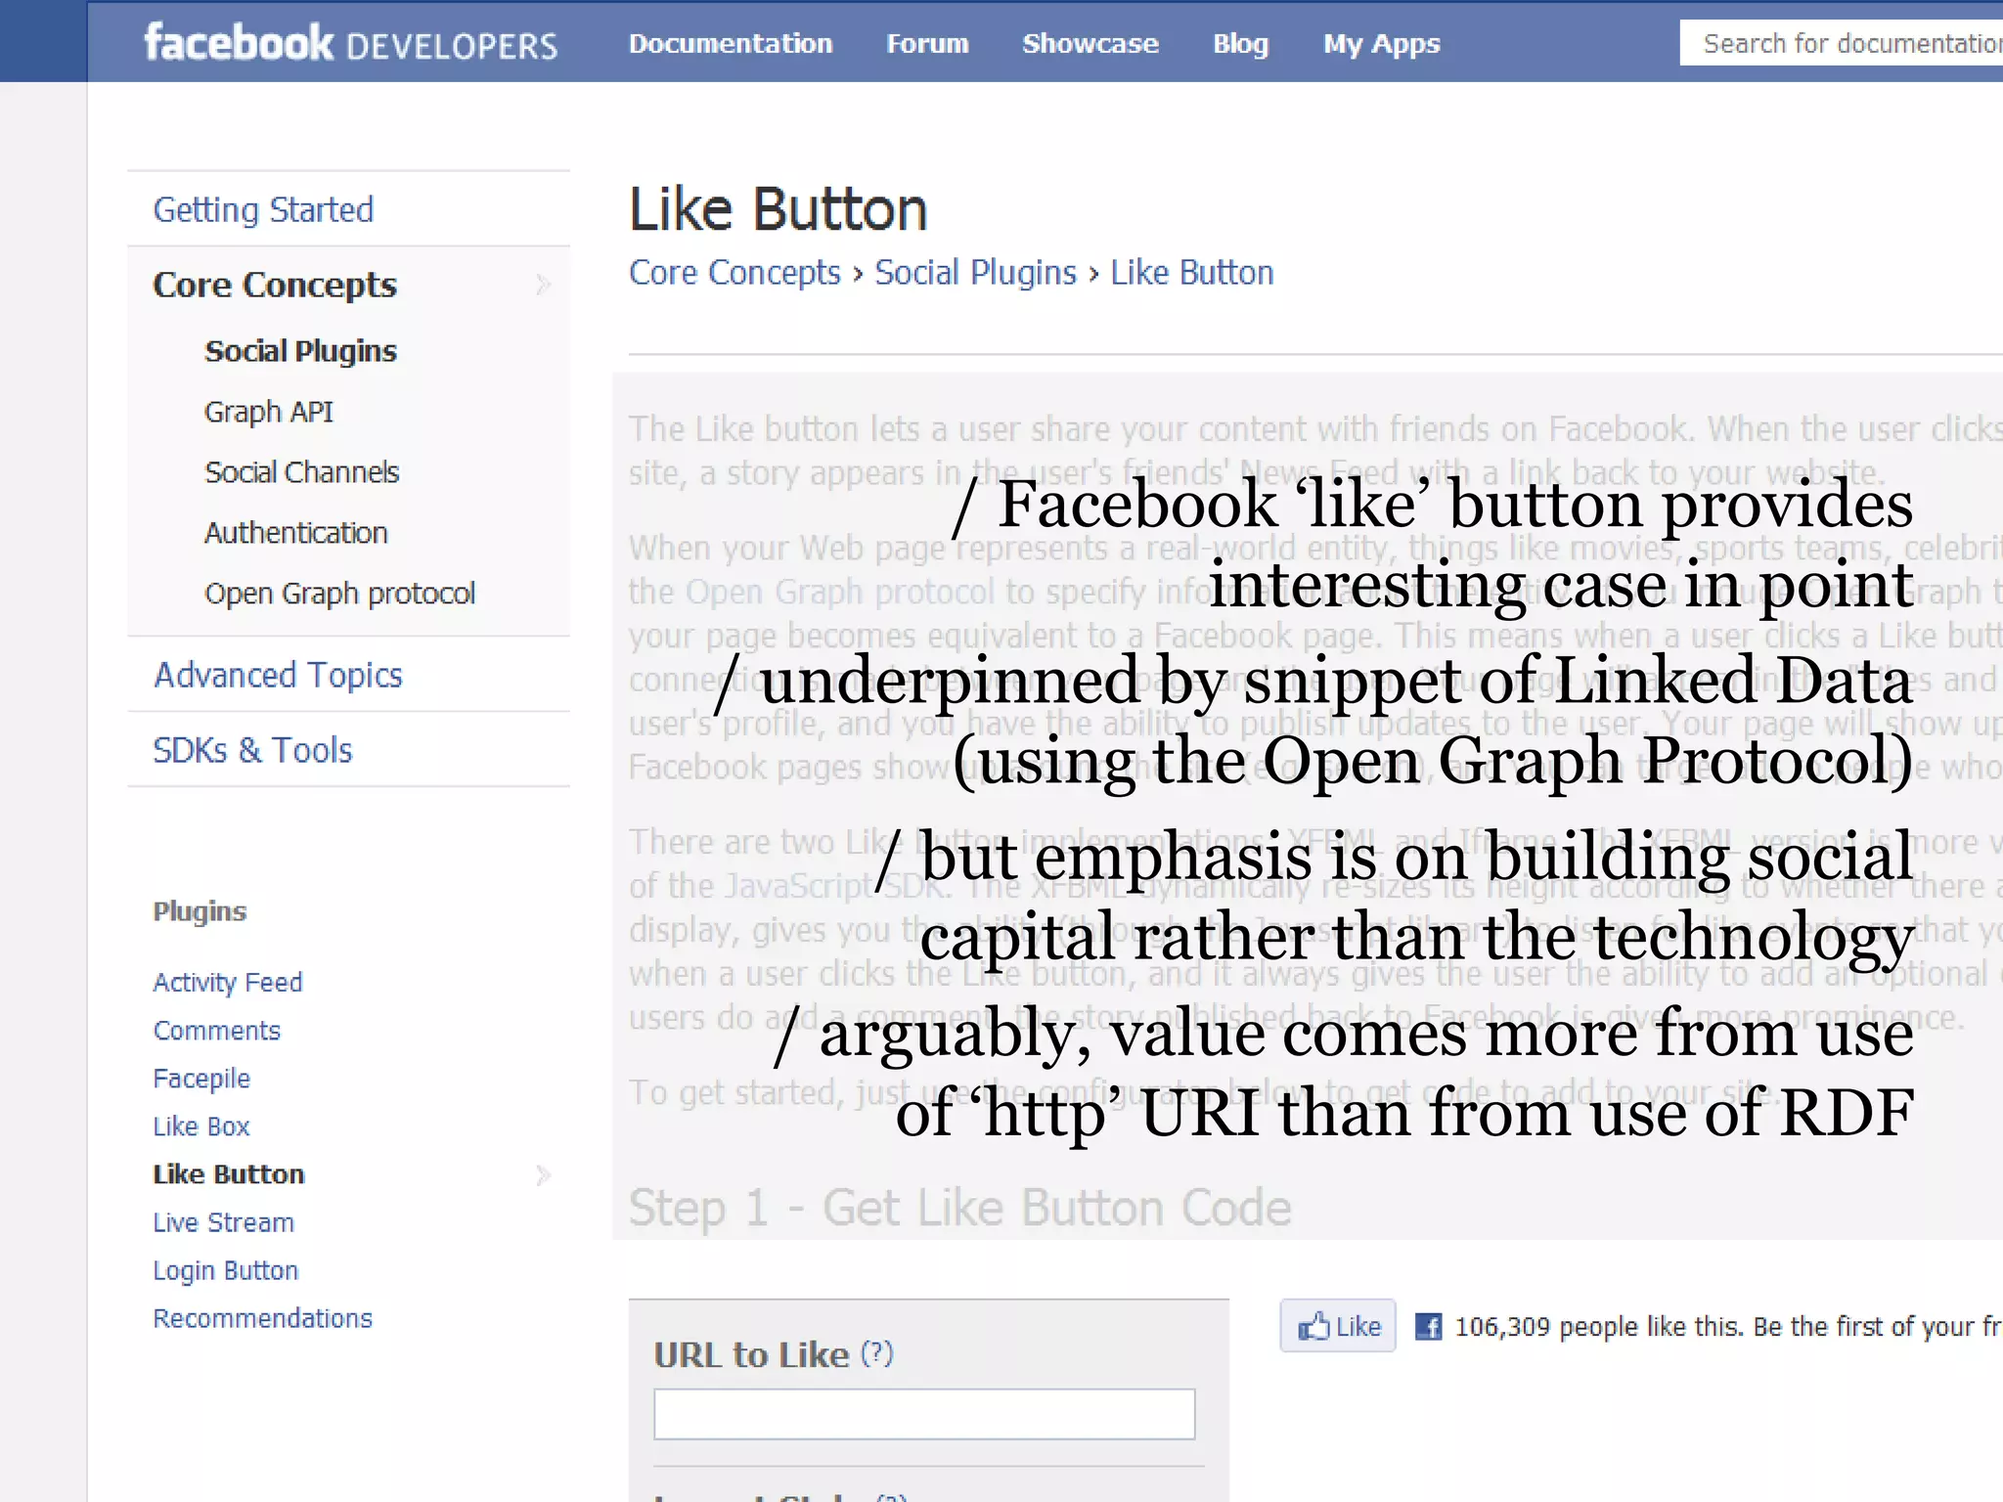Focus the Search for documentation field
Viewport: 2003px width, 1502px height.
click(x=1842, y=43)
